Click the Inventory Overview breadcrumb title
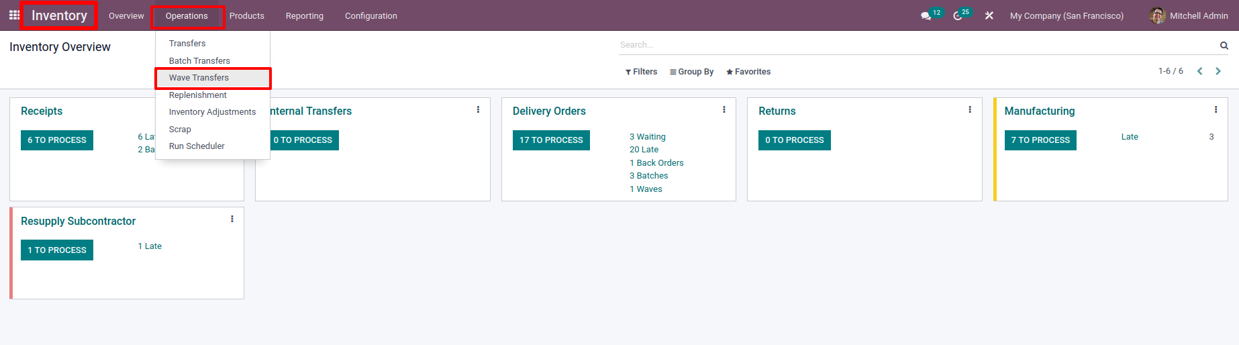1239x345 pixels. pos(60,47)
